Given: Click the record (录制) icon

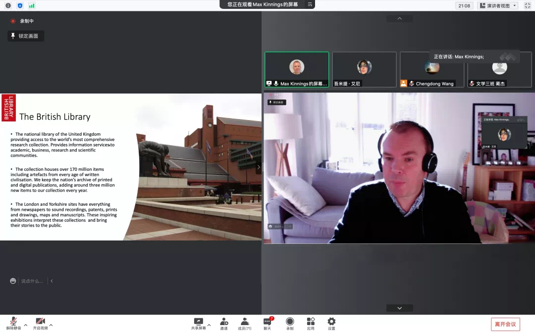Looking at the screenshot, I should [x=290, y=323].
